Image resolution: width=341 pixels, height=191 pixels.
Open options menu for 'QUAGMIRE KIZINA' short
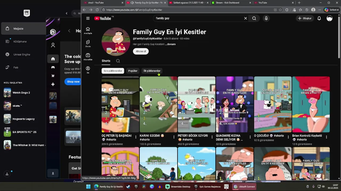click(250, 137)
